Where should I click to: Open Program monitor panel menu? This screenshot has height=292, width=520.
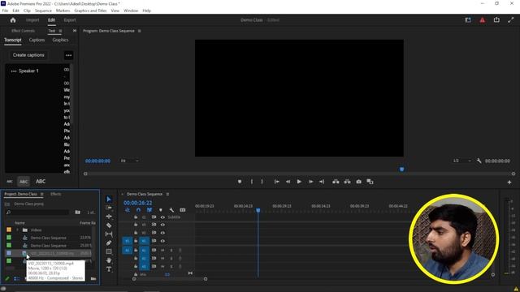[x=139, y=31]
